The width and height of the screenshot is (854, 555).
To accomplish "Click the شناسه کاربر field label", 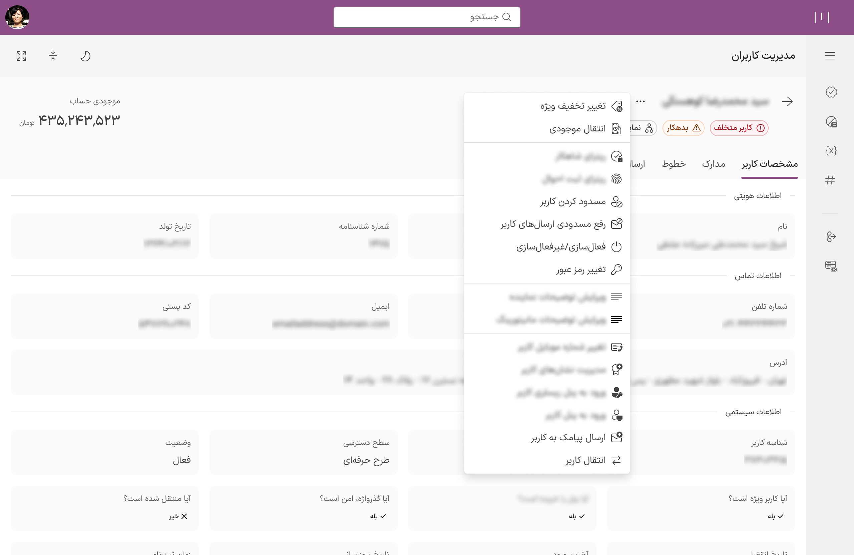I will [x=769, y=443].
